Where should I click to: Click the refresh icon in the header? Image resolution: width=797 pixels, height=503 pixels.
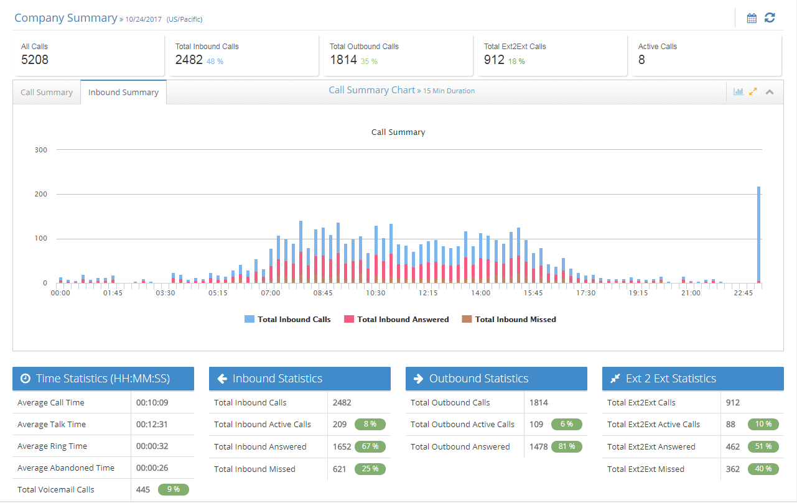[770, 18]
